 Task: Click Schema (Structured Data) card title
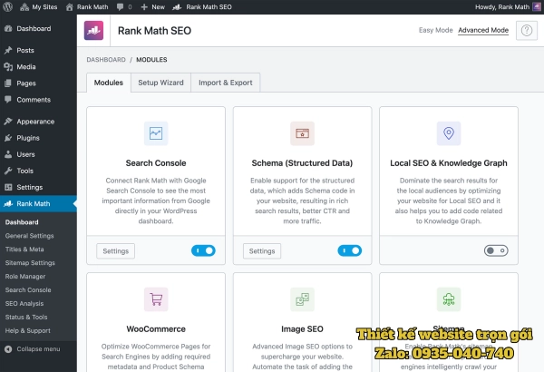(302, 163)
